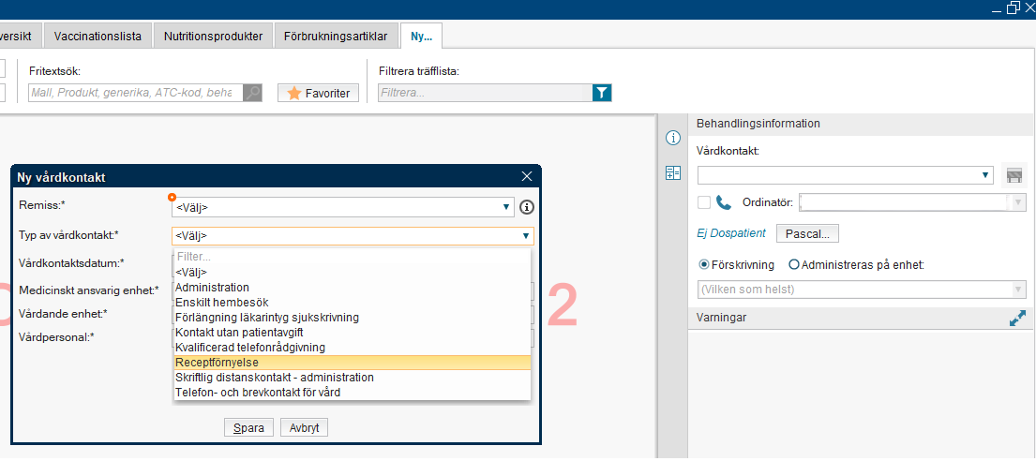
Task: Open the info icon beside Remiss dropdown
Action: tap(526, 207)
